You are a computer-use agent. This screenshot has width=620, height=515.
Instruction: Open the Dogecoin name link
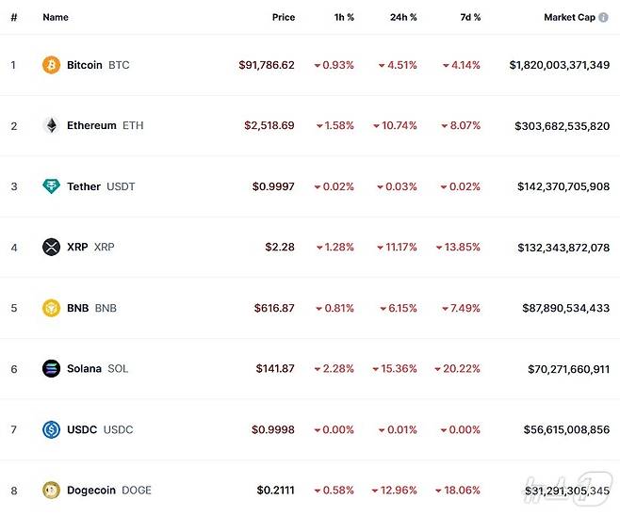[x=90, y=490]
